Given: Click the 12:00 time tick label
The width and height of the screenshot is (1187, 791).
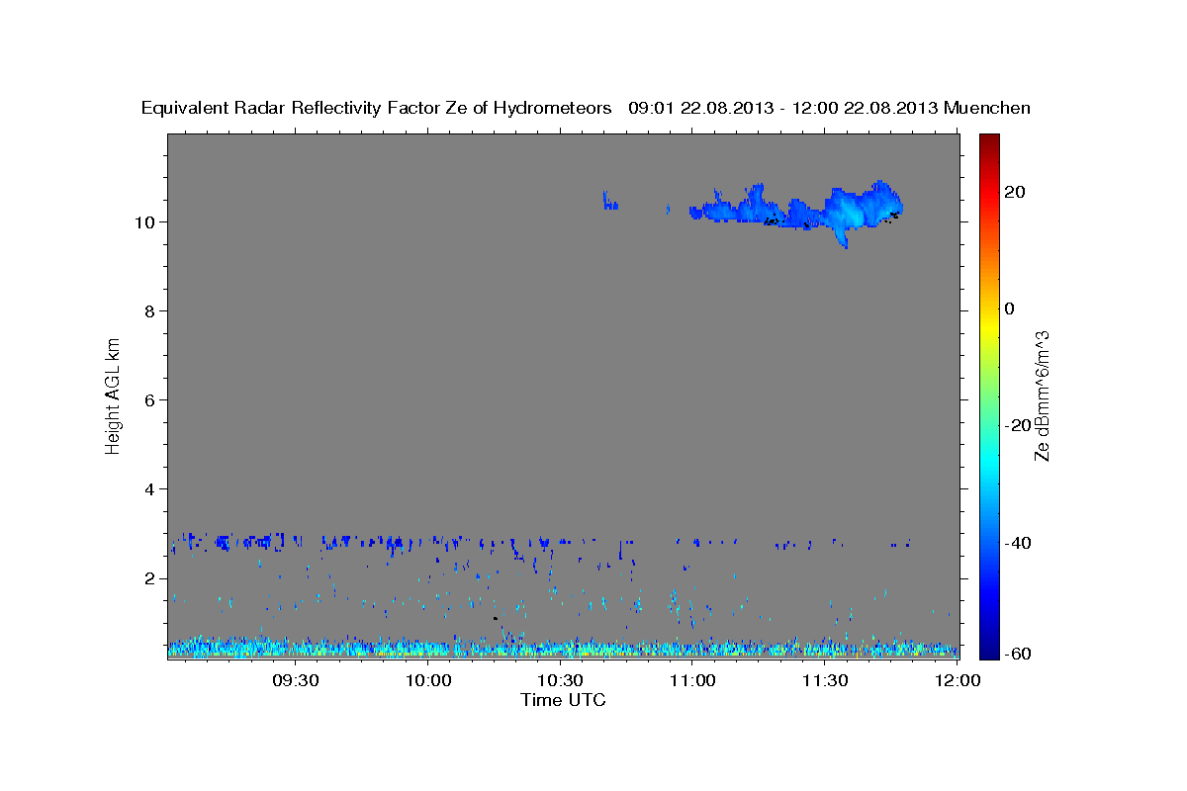Looking at the screenshot, I should pos(957,681).
